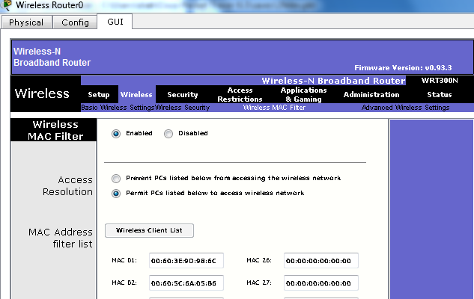Click the Wireless Router0 window icon

7,6
